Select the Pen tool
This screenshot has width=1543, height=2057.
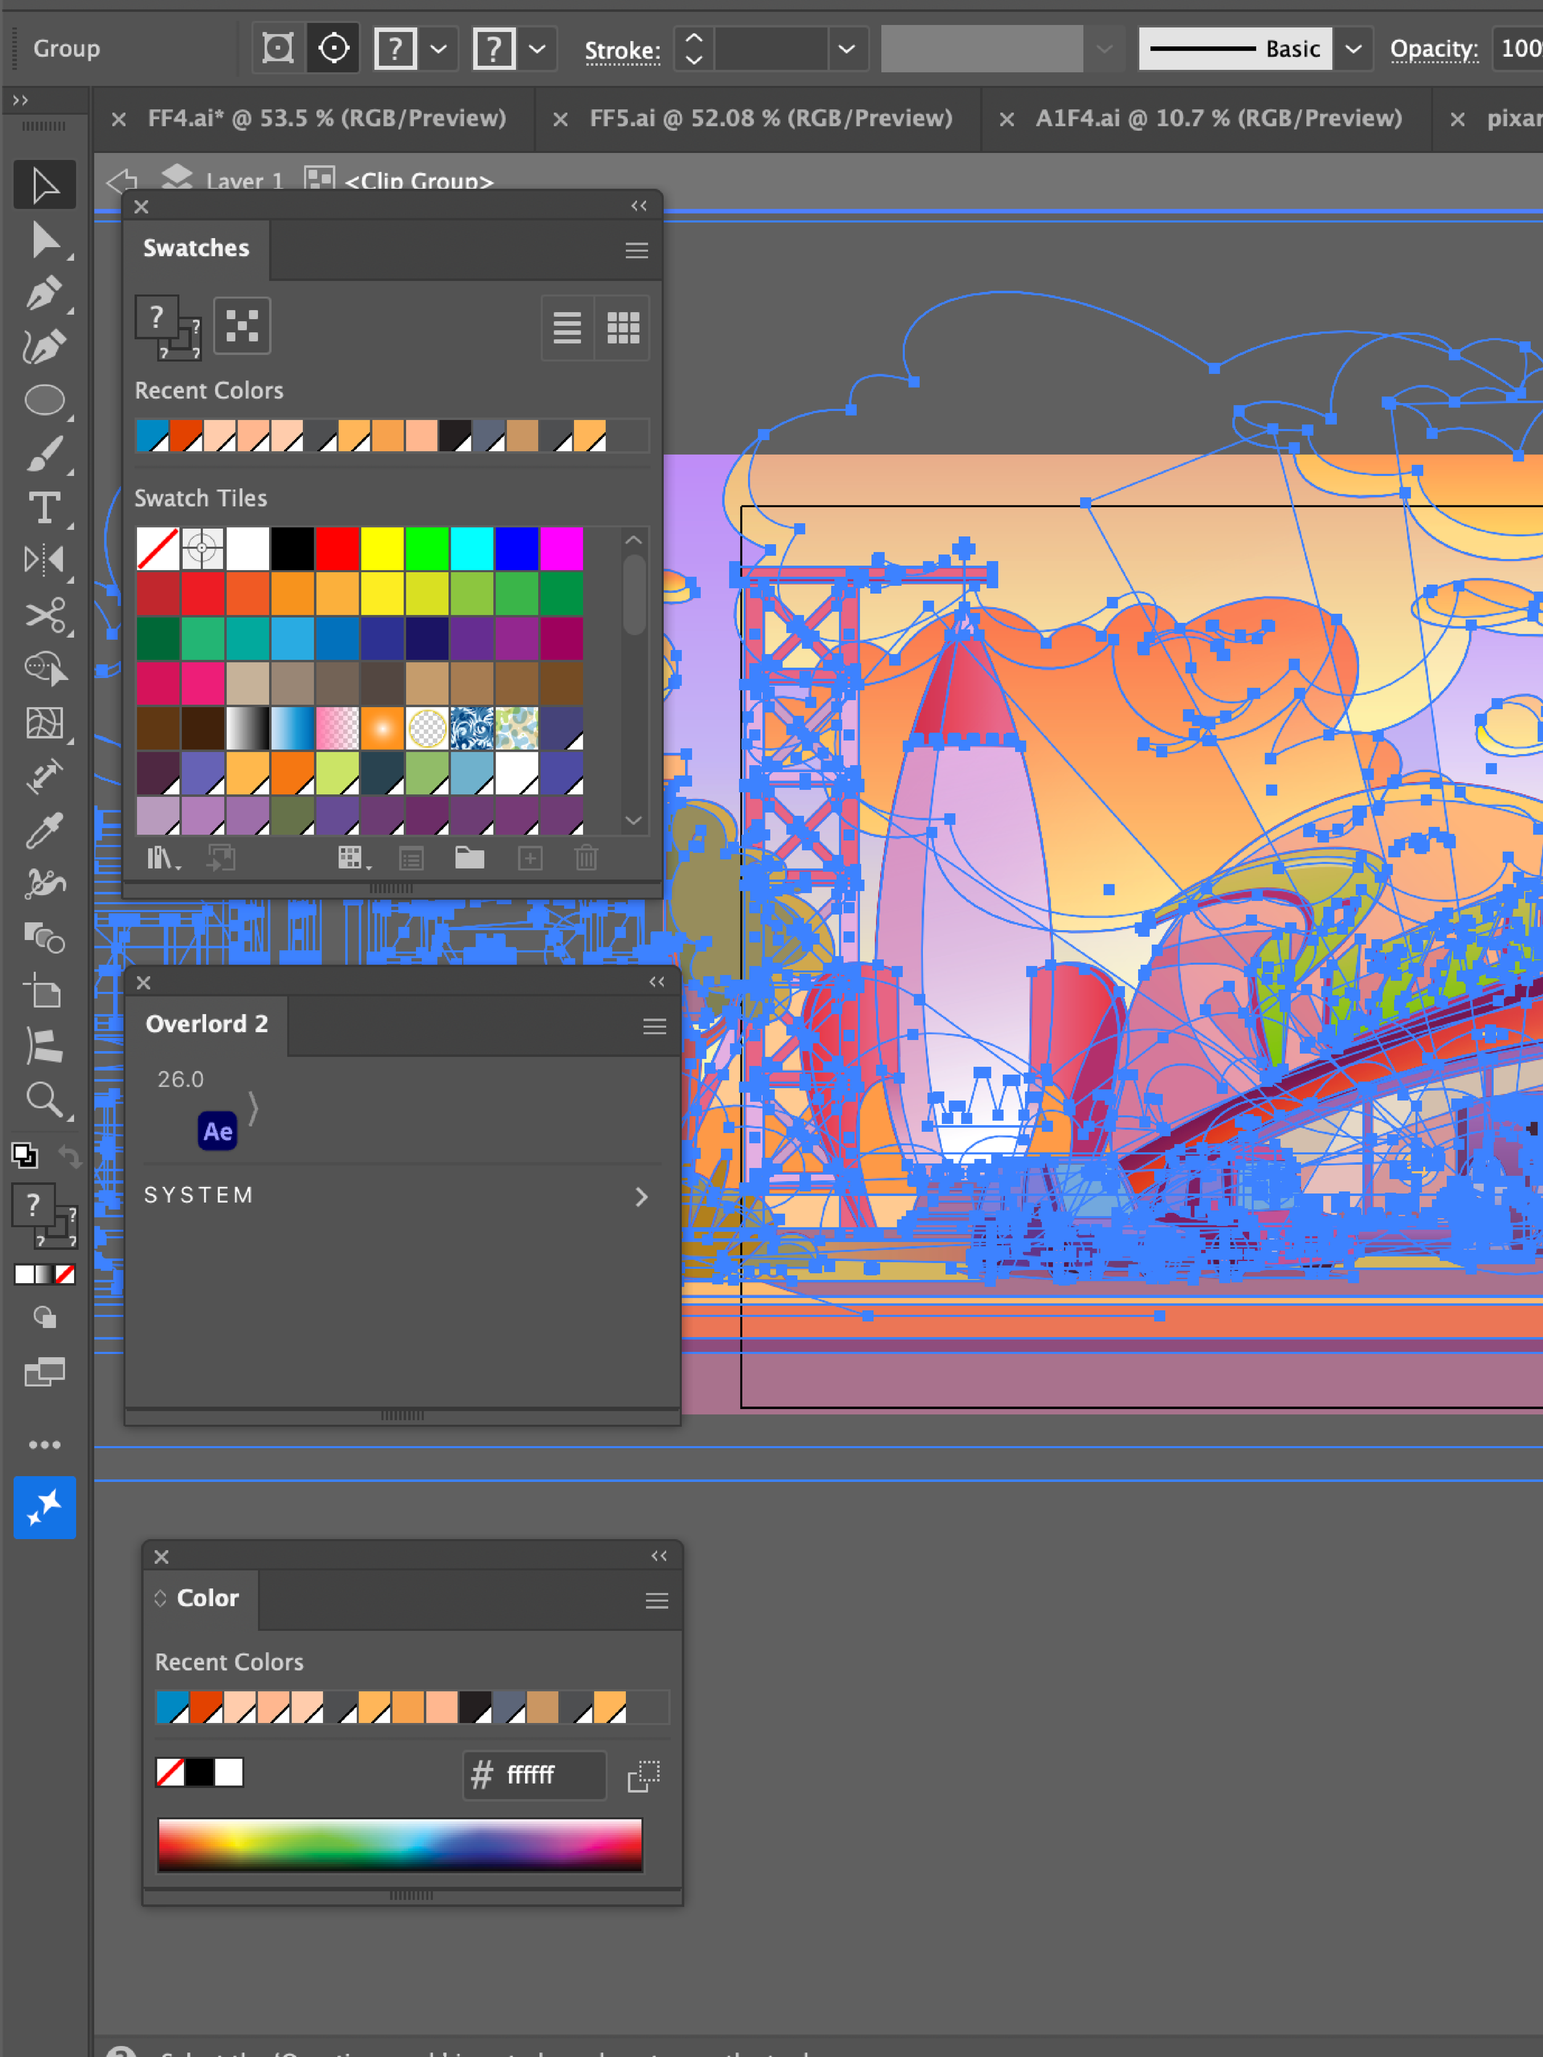[44, 294]
